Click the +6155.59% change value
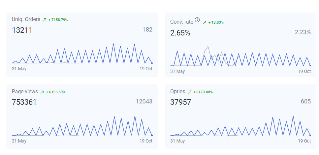This screenshot has height=155, width=319. coord(56,92)
